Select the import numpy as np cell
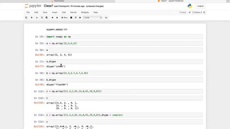The image size is (230, 129). [124, 37]
